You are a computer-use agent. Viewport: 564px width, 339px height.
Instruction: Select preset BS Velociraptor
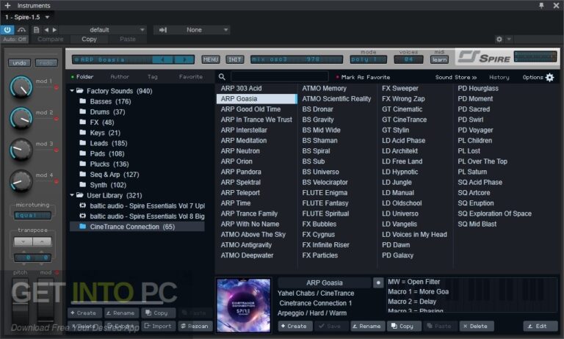click(x=325, y=182)
